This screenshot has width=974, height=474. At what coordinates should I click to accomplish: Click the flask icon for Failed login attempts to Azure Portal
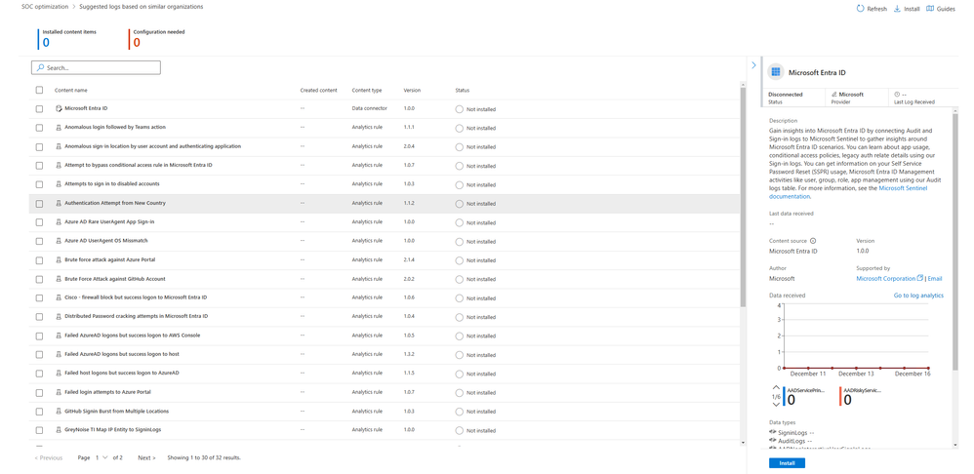(59, 392)
